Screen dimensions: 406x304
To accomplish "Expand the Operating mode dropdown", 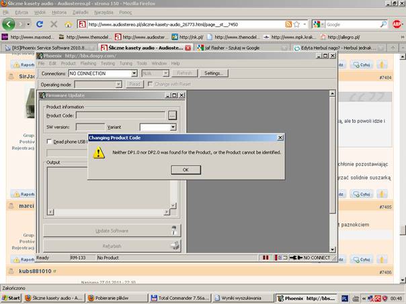I will (x=118, y=85).
